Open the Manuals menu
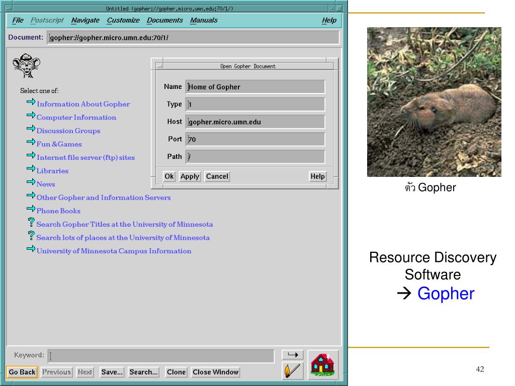Image resolution: width=515 pixels, height=386 pixels. coord(204,20)
